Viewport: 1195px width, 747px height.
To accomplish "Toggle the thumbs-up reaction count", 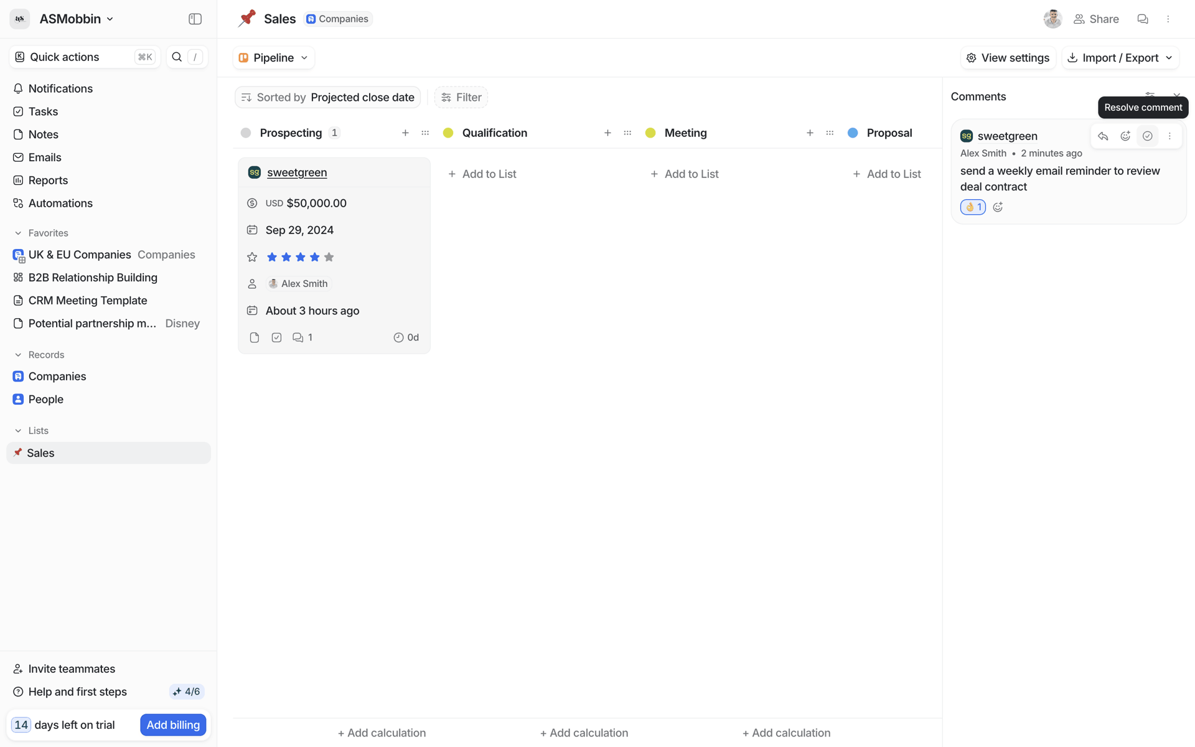I will click(973, 207).
